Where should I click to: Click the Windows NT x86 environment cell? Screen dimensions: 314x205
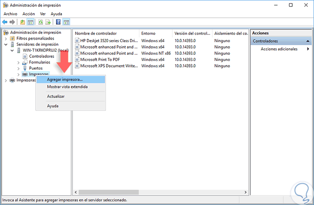(x=156, y=54)
